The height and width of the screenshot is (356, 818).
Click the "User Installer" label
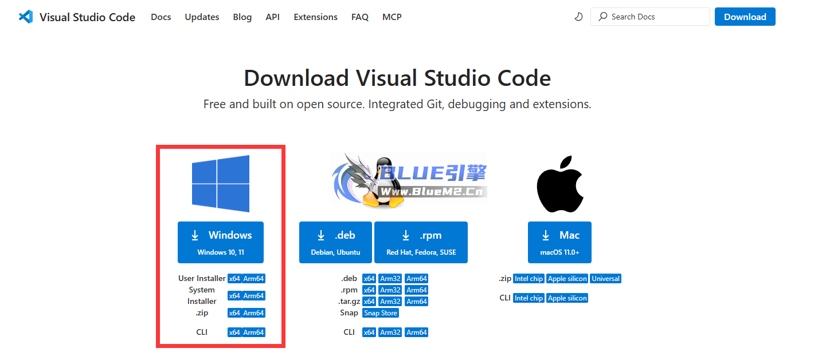(x=202, y=279)
